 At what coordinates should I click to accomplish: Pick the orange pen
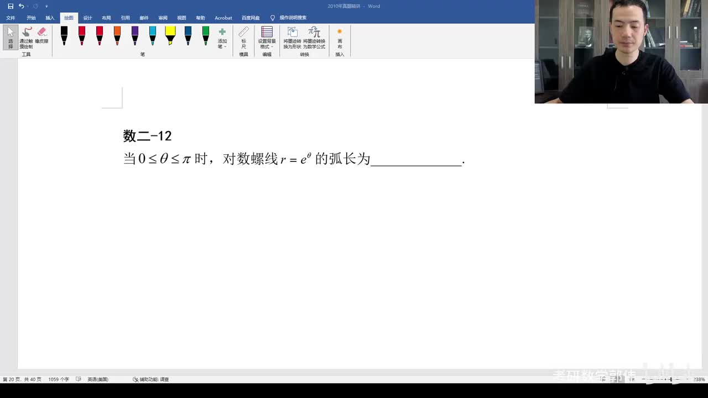[x=117, y=36]
